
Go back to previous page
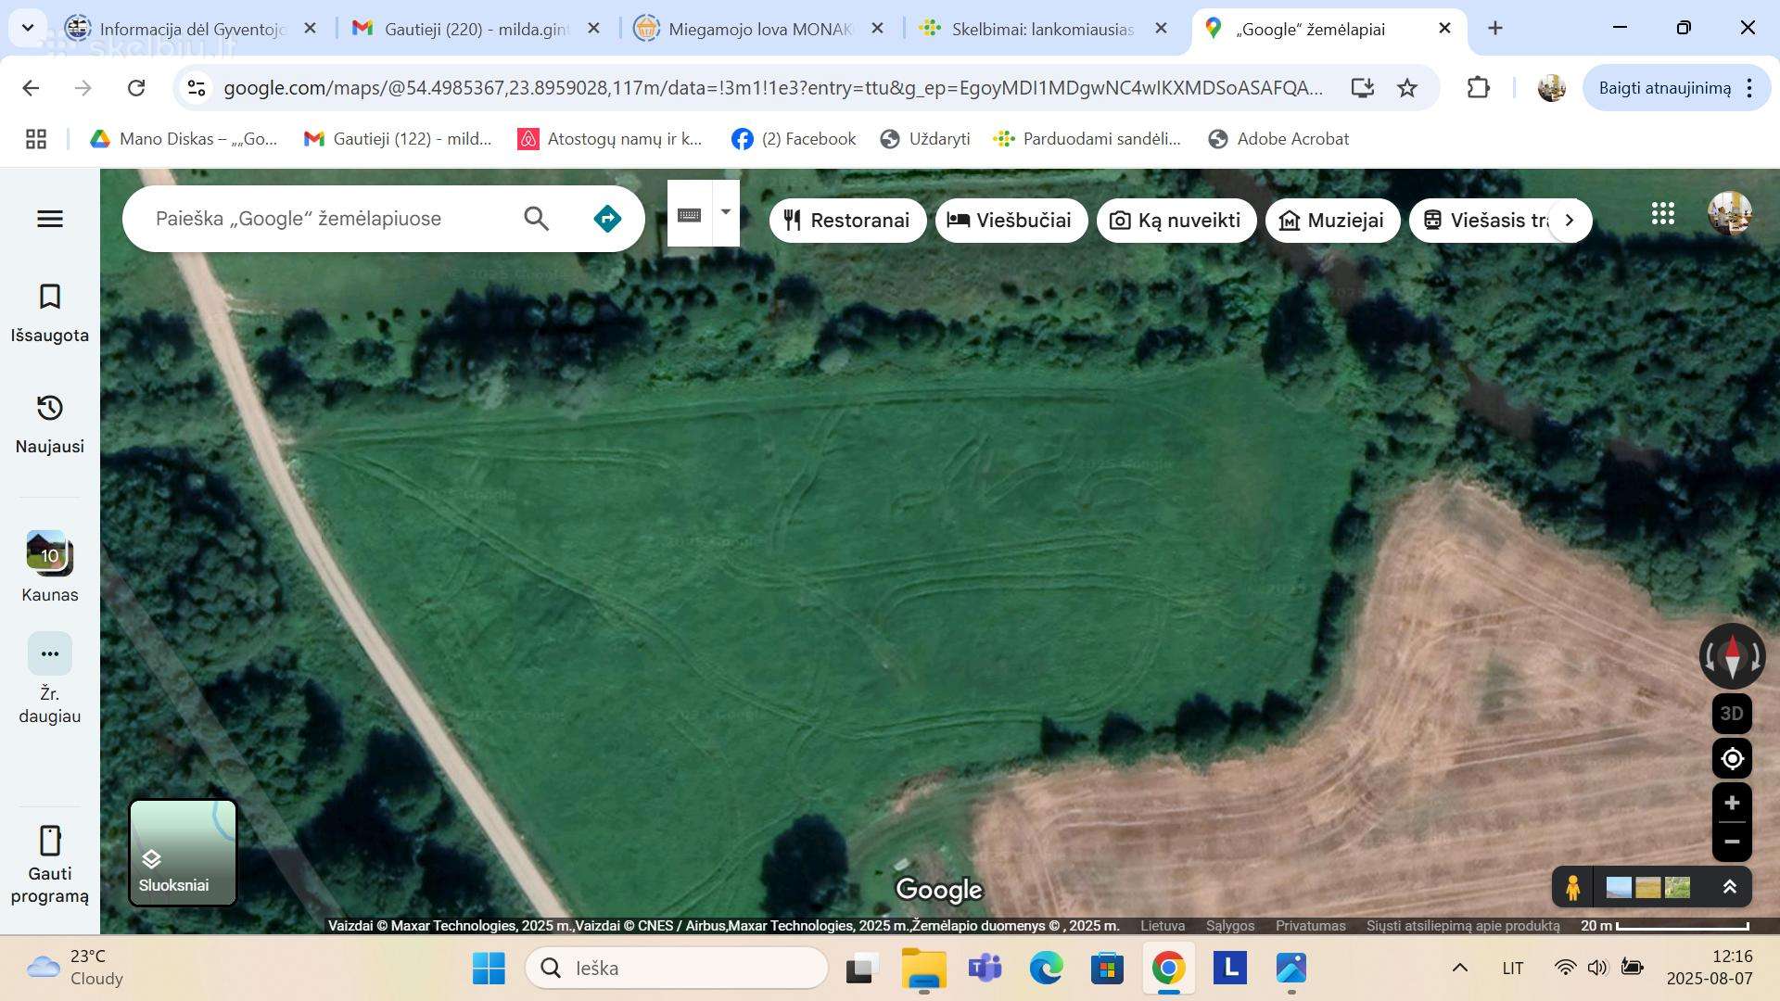31,88
